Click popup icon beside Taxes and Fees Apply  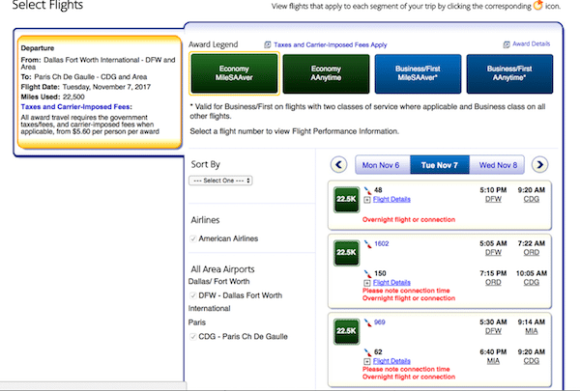(x=268, y=44)
